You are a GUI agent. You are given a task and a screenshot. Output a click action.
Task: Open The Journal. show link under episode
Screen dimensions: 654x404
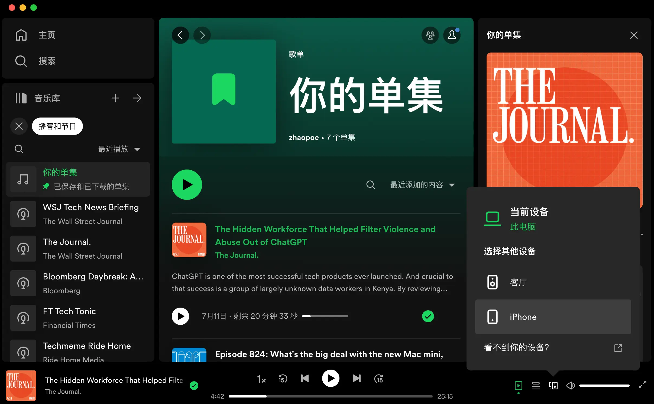pyautogui.click(x=237, y=255)
